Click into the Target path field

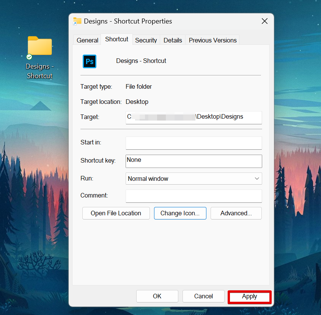tap(194, 117)
